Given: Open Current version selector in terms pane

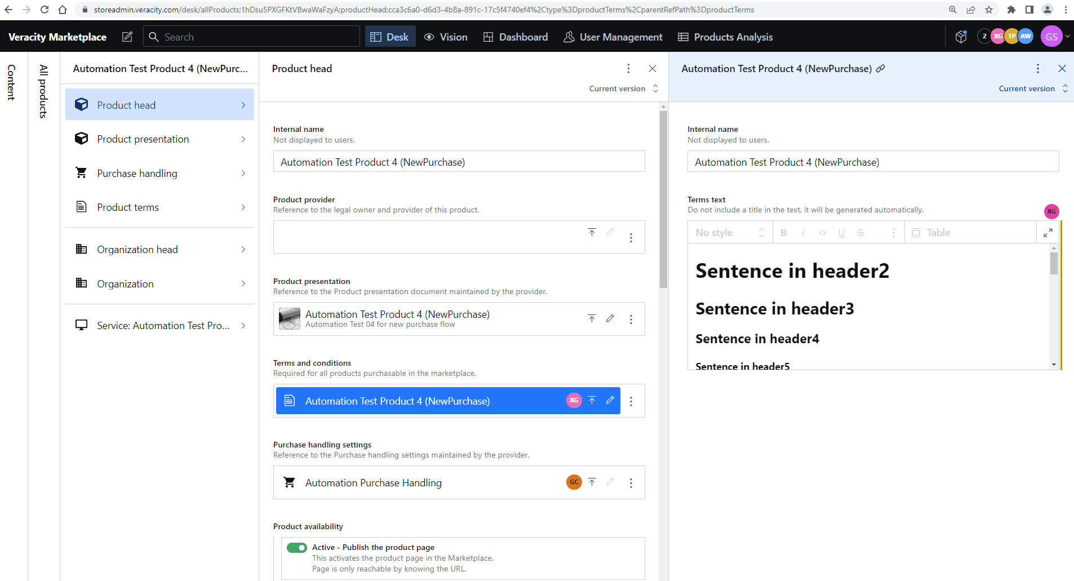Looking at the screenshot, I should tap(1033, 88).
